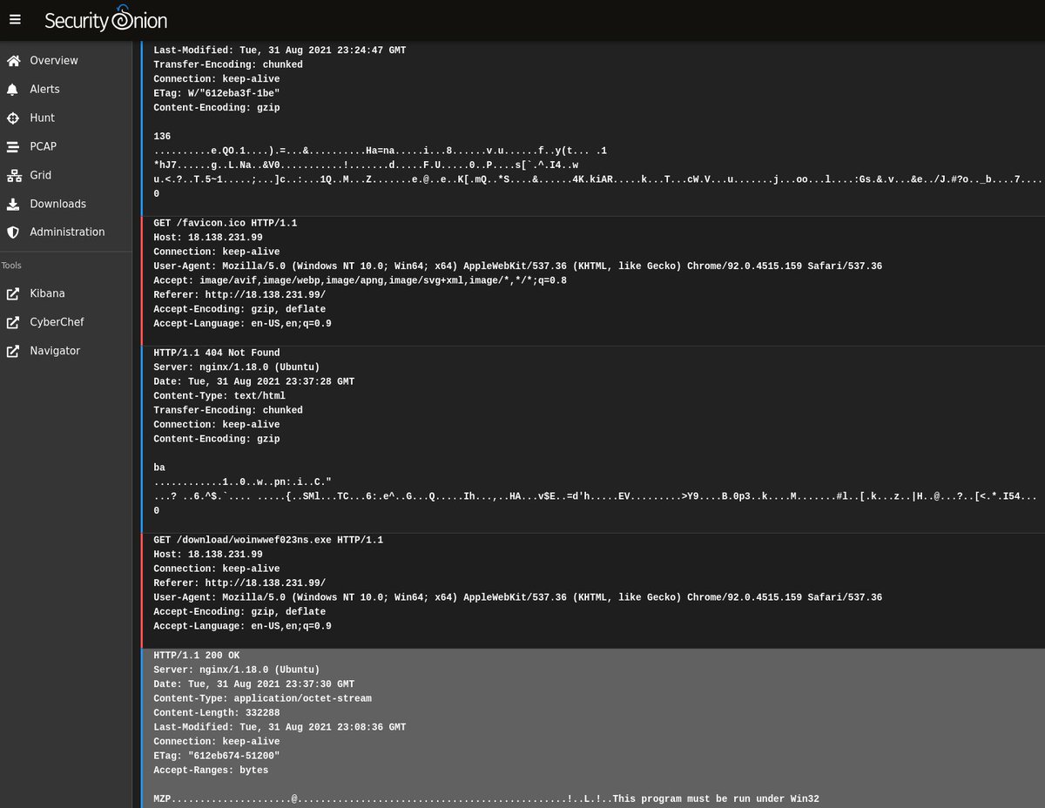Launch the CyberChef tool link
The width and height of the screenshot is (1045, 808).
tap(57, 323)
